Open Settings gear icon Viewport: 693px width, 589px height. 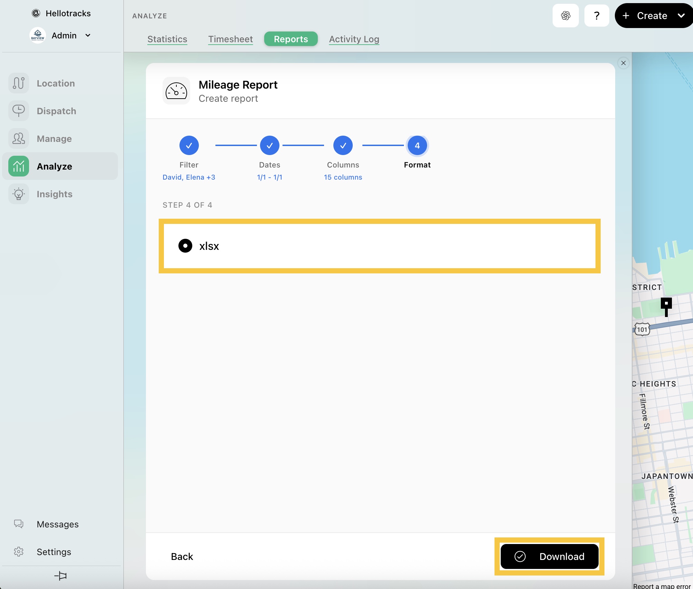tap(19, 552)
